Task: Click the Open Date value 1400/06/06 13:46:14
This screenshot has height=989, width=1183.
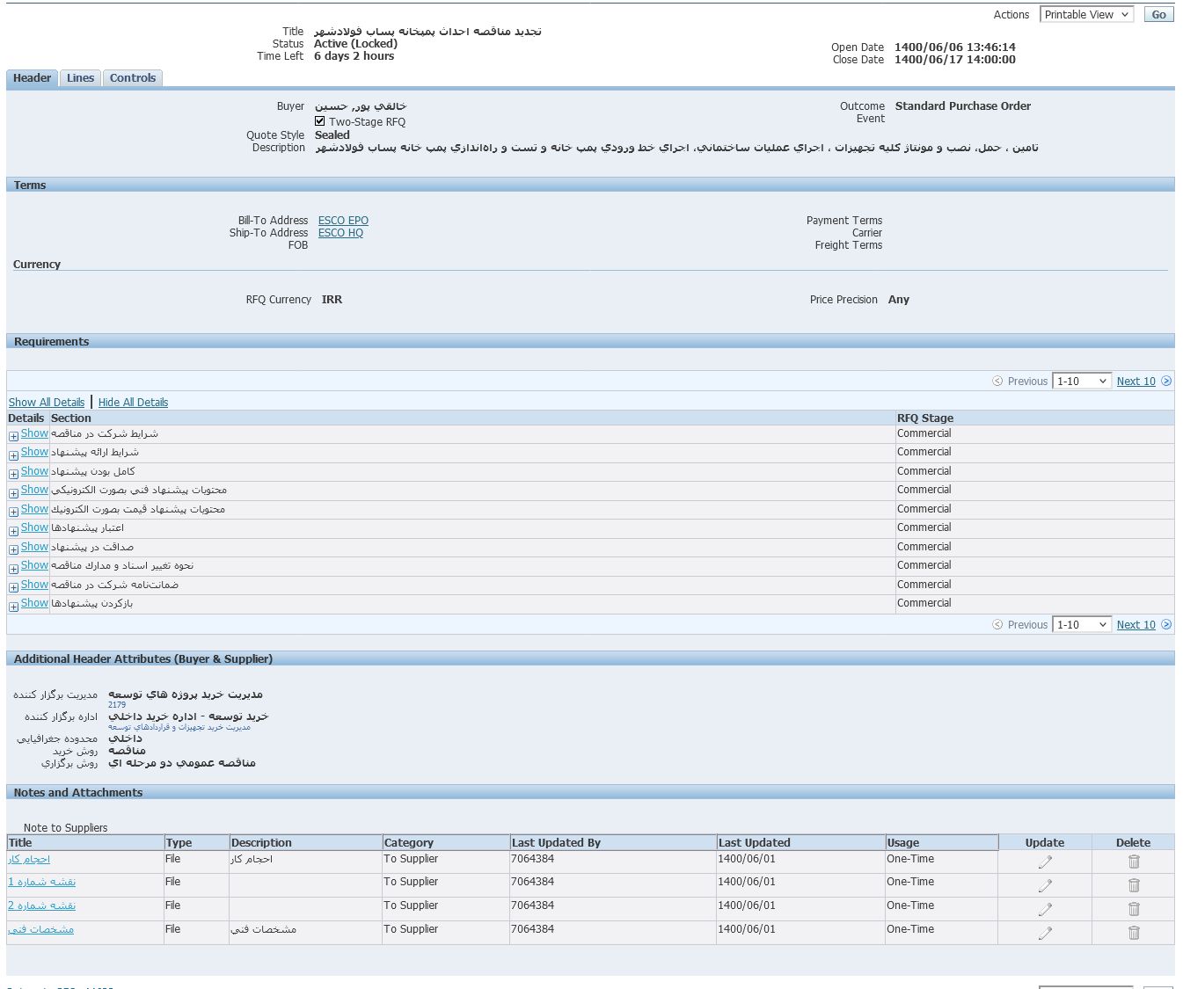Action: [955, 47]
